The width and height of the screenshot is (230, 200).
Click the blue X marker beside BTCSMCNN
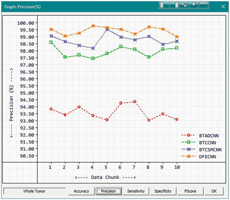(188, 149)
